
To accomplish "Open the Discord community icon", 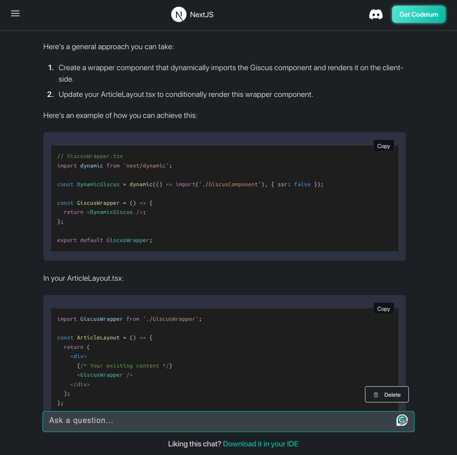I will [x=376, y=15].
